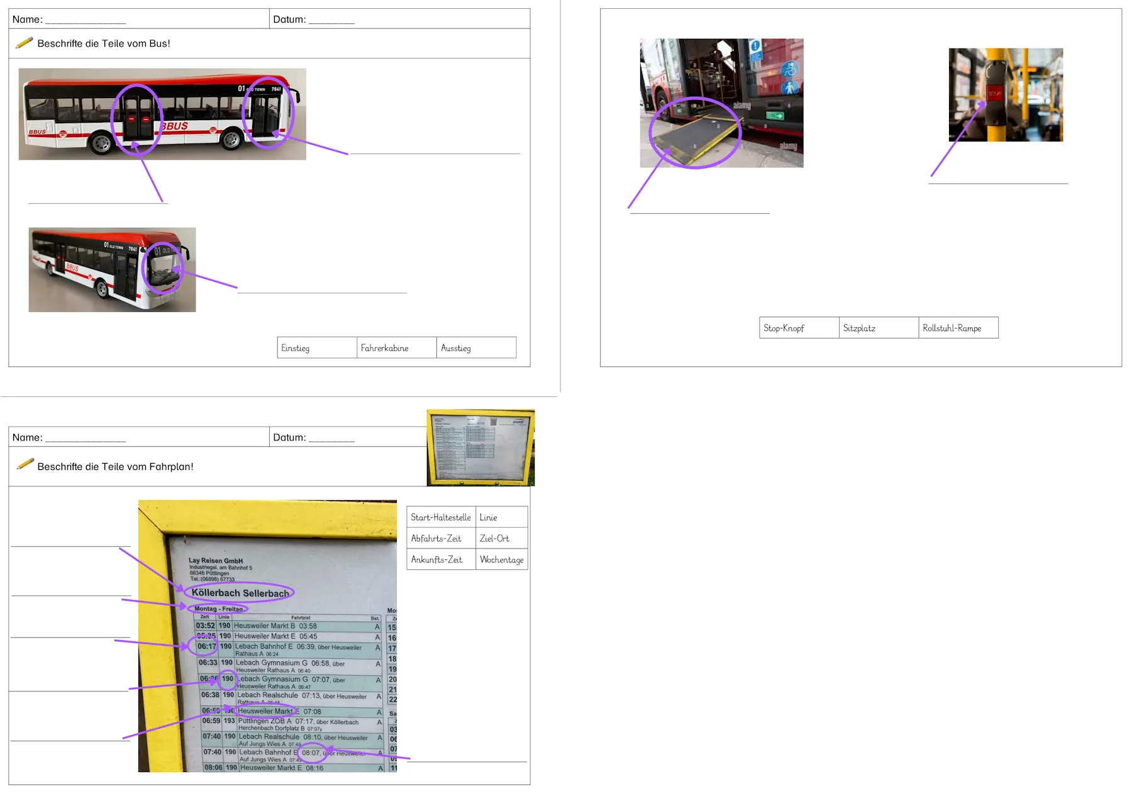The height and width of the screenshot is (794, 1132).
Task: Click the circled windshield on the small bus
Action: point(163,268)
